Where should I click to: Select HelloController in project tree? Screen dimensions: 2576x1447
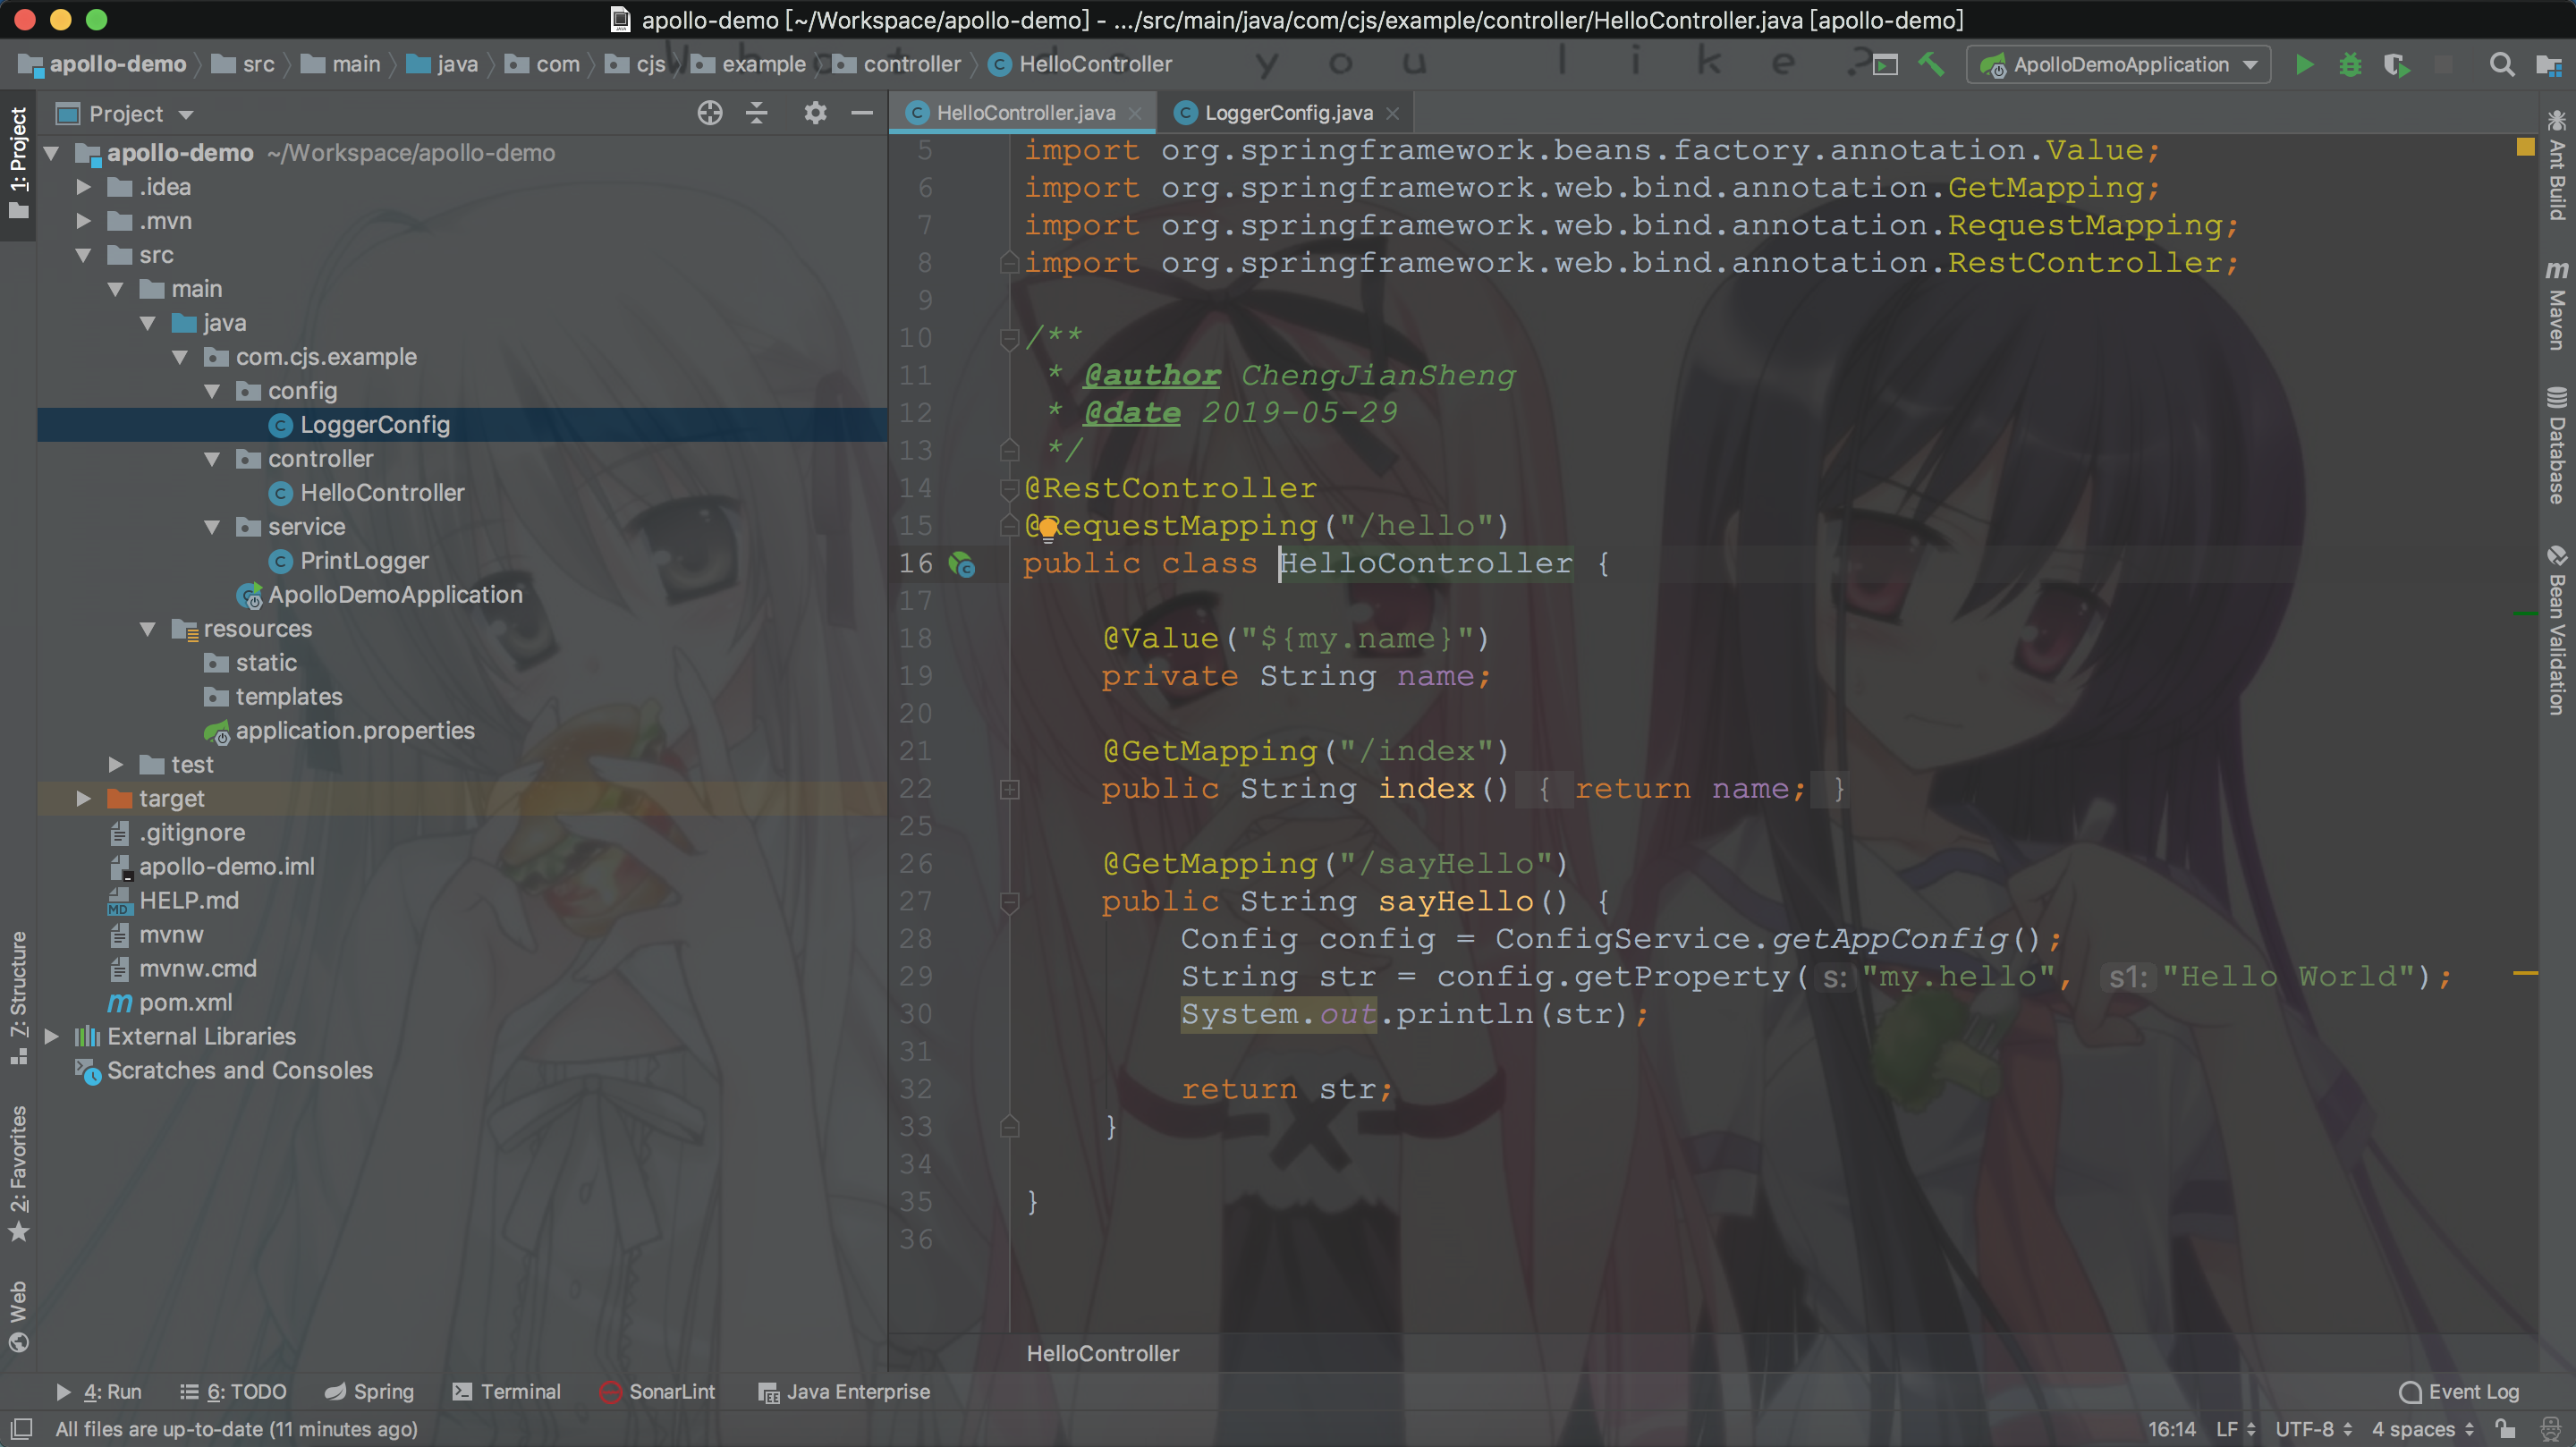click(382, 493)
